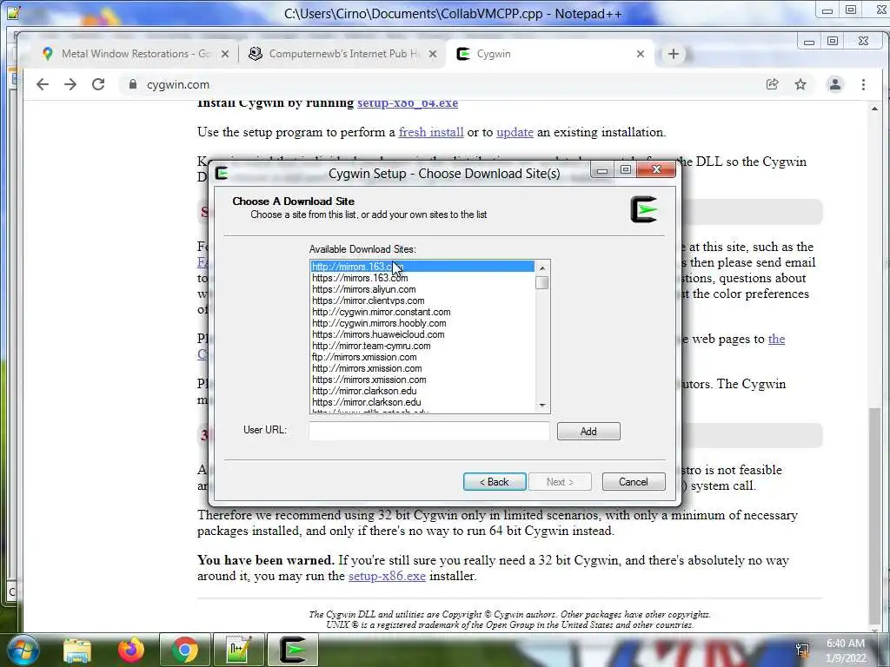Screen dimensions: 890x667
Task: Cancel the Cygwin Setup
Action: 634,482
